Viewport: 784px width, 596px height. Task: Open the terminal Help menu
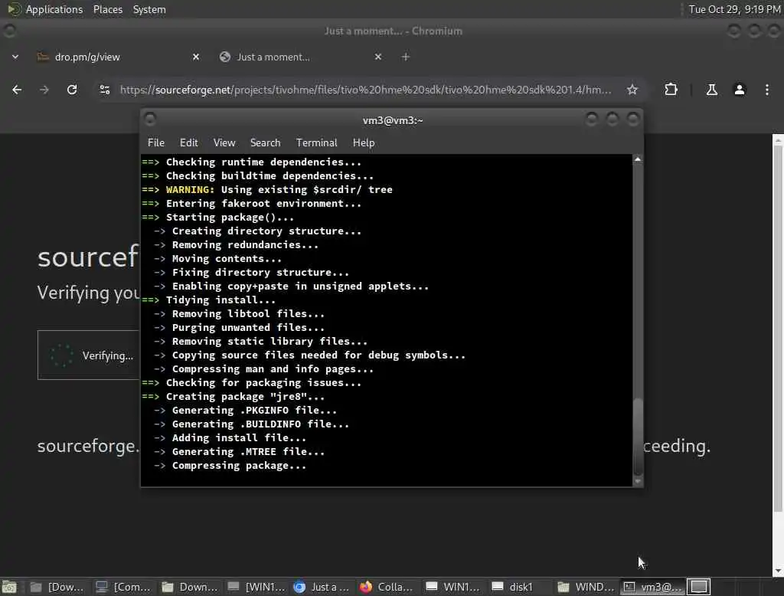tap(364, 142)
